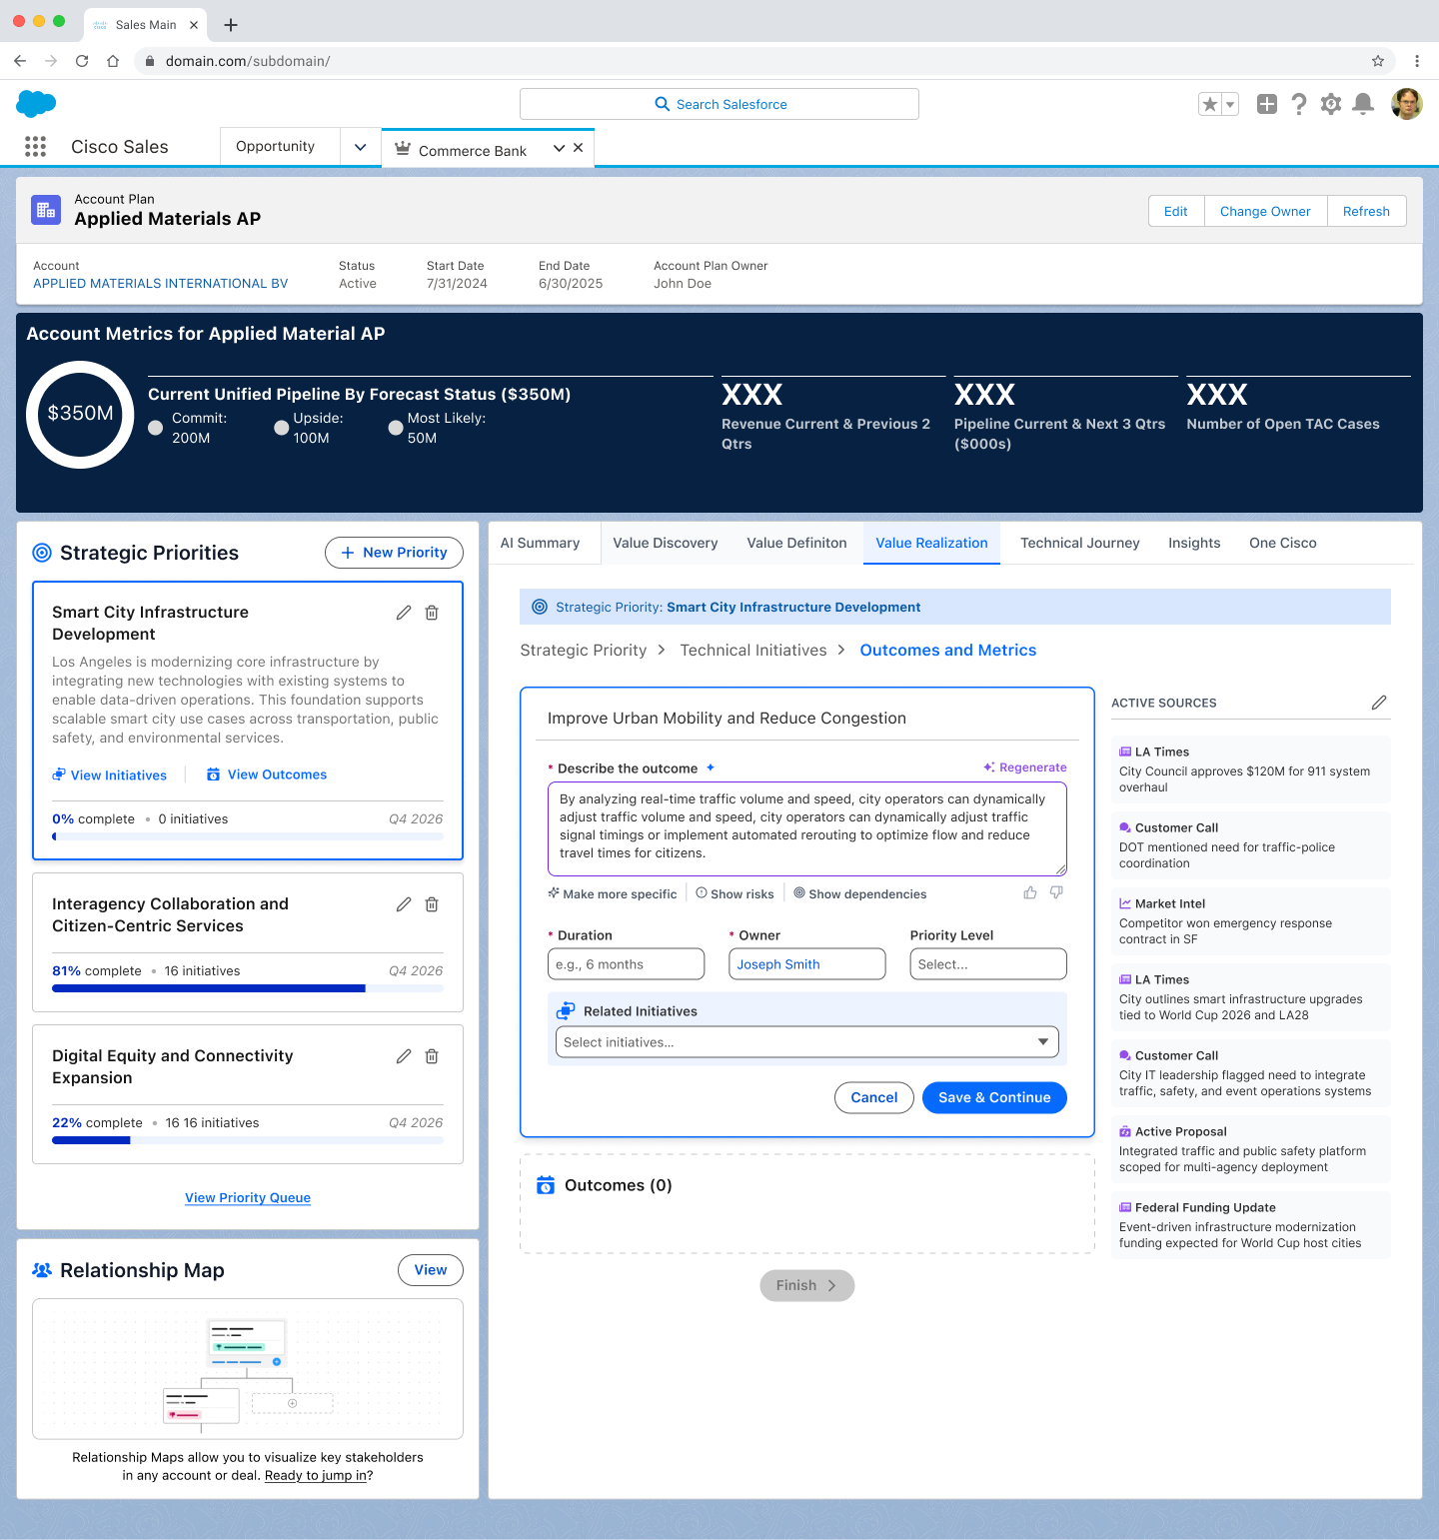Delete the Smart City Infrastructure Development priority
The width and height of the screenshot is (1439, 1540).
[x=432, y=613]
